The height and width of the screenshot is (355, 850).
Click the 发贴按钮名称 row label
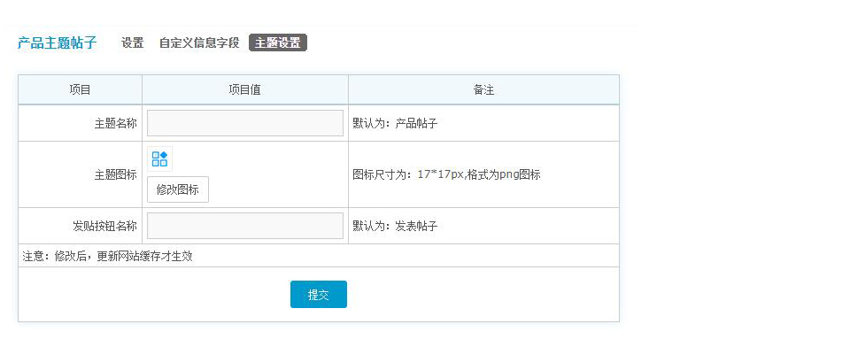(104, 226)
